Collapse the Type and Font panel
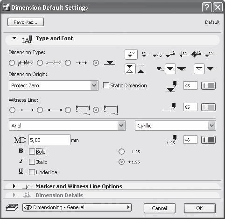 pos(14,38)
